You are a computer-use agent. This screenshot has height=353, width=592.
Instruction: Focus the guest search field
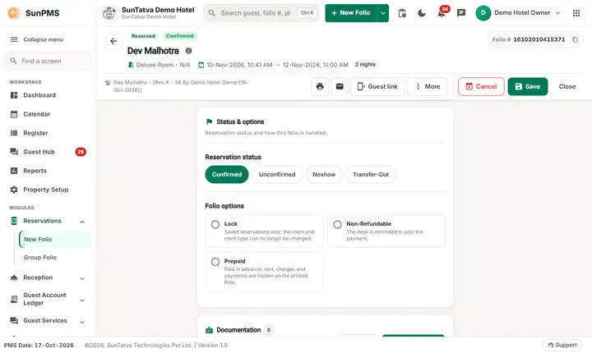coord(261,13)
